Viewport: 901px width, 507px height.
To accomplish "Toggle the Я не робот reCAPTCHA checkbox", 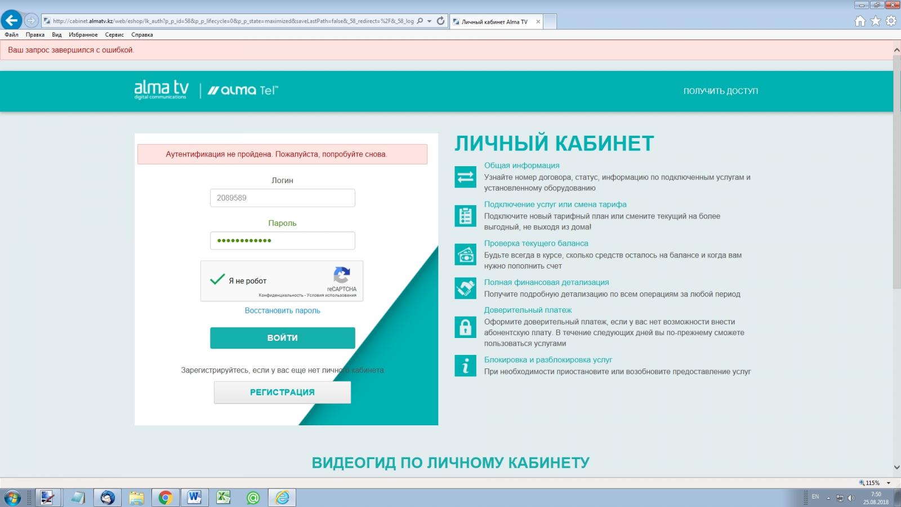I will [217, 279].
